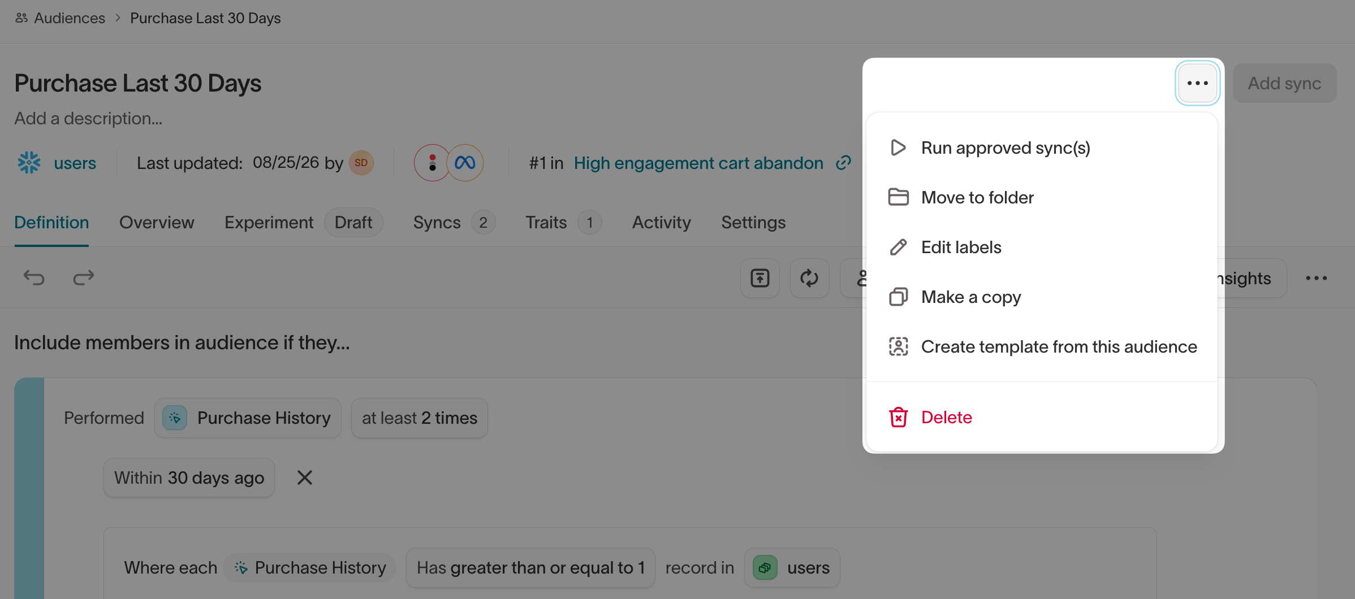Choose Edit labels from menu
Screen dimensions: 1355x599
coord(1042,247)
